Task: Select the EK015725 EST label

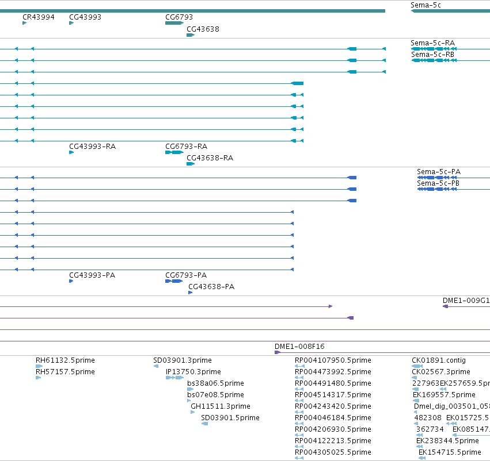Action: (x=468, y=418)
